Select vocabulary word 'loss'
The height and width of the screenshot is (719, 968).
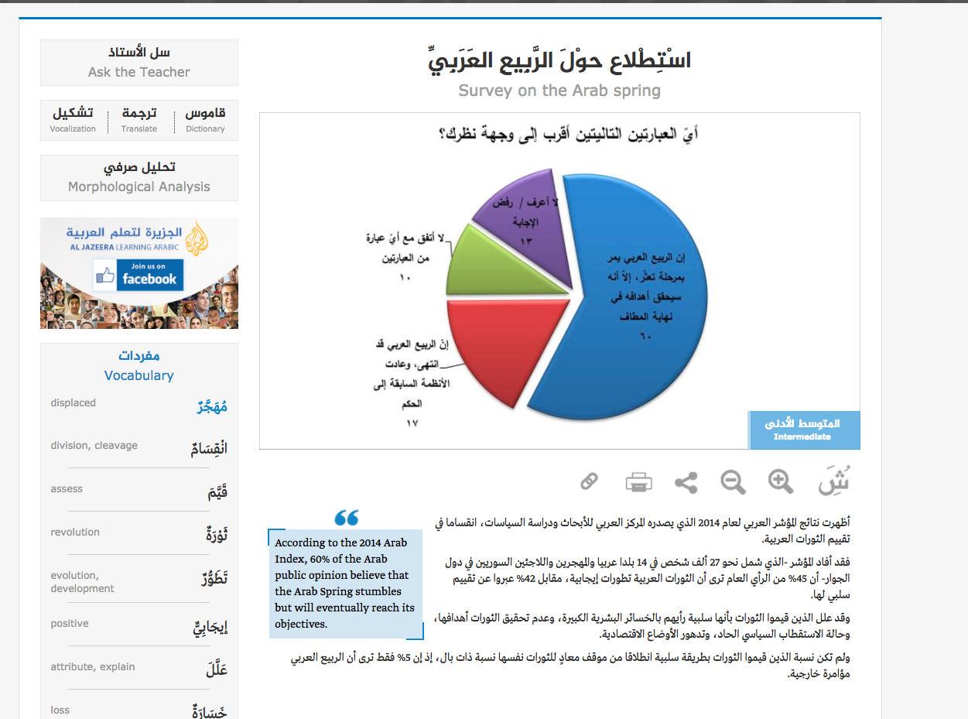click(x=60, y=710)
